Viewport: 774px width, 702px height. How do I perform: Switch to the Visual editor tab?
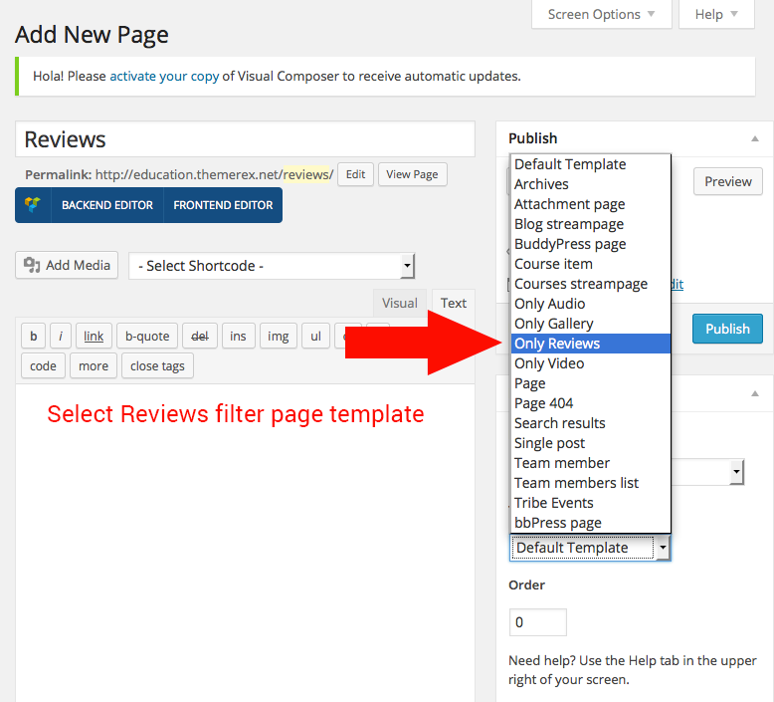pos(400,303)
